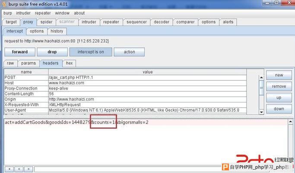Open the decoder tab
The height and width of the screenshot is (173, 295).
(162, 22)
